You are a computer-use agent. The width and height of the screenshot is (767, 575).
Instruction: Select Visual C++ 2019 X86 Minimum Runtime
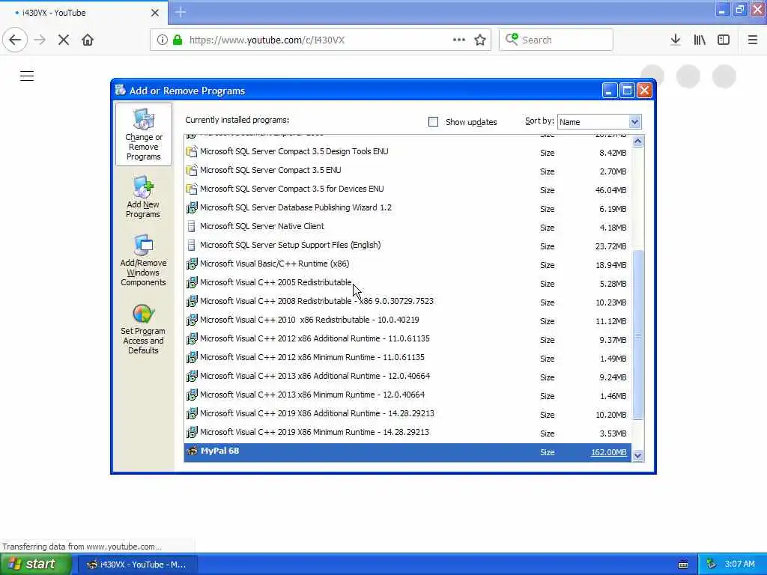point(408,433)
